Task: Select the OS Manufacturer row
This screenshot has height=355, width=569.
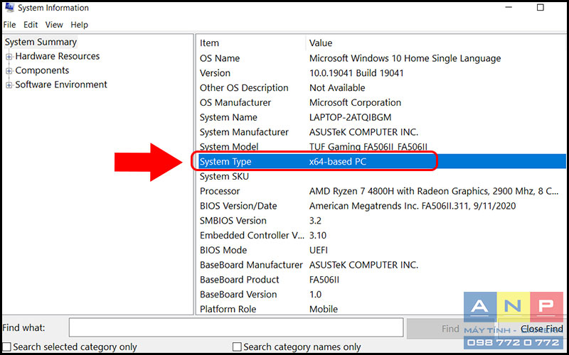Action: (x=381, y=102)
